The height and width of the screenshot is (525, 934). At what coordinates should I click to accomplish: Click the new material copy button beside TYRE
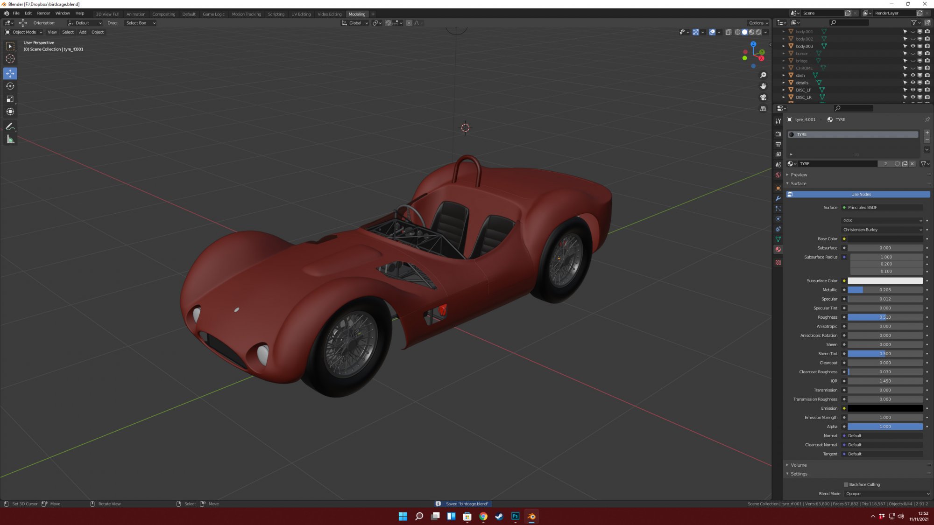point(905,164)
